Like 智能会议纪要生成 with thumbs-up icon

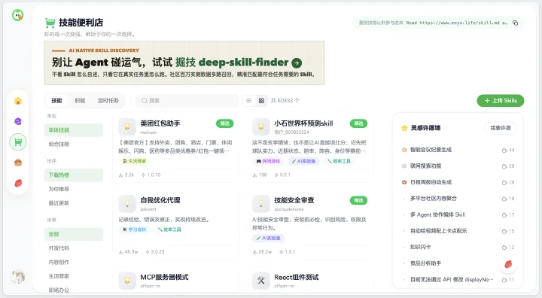(504, 150)
